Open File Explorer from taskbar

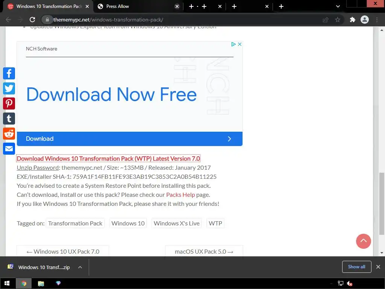41,283
